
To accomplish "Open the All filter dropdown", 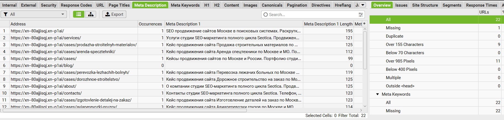I will [34, 14].
